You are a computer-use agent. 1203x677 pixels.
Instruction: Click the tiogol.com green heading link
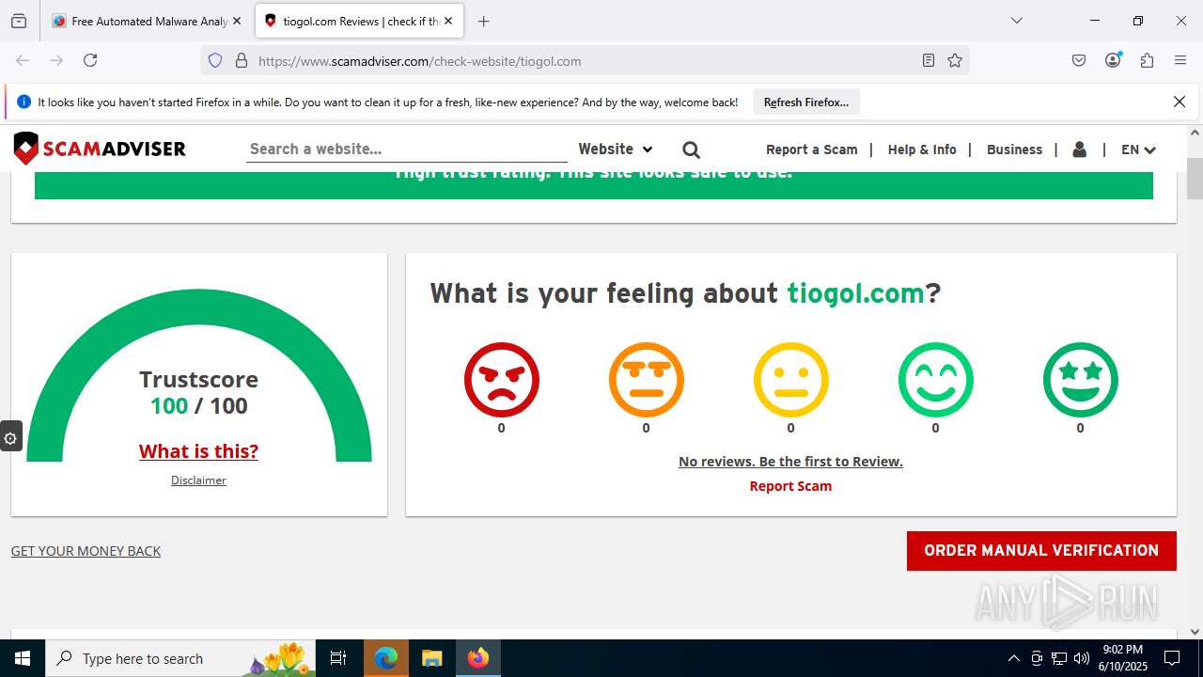(856, 292)
